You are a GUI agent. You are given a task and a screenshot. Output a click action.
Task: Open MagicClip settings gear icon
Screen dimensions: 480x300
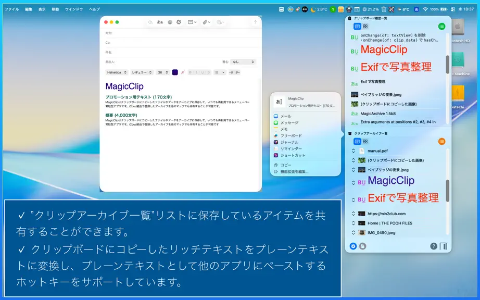tap(353, 246)
